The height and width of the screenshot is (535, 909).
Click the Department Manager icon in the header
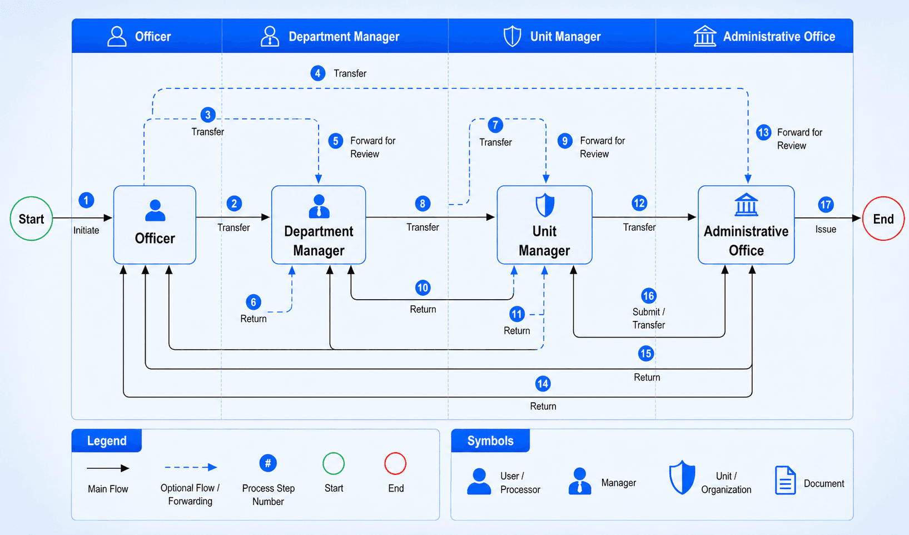click(x=270, y=36)
